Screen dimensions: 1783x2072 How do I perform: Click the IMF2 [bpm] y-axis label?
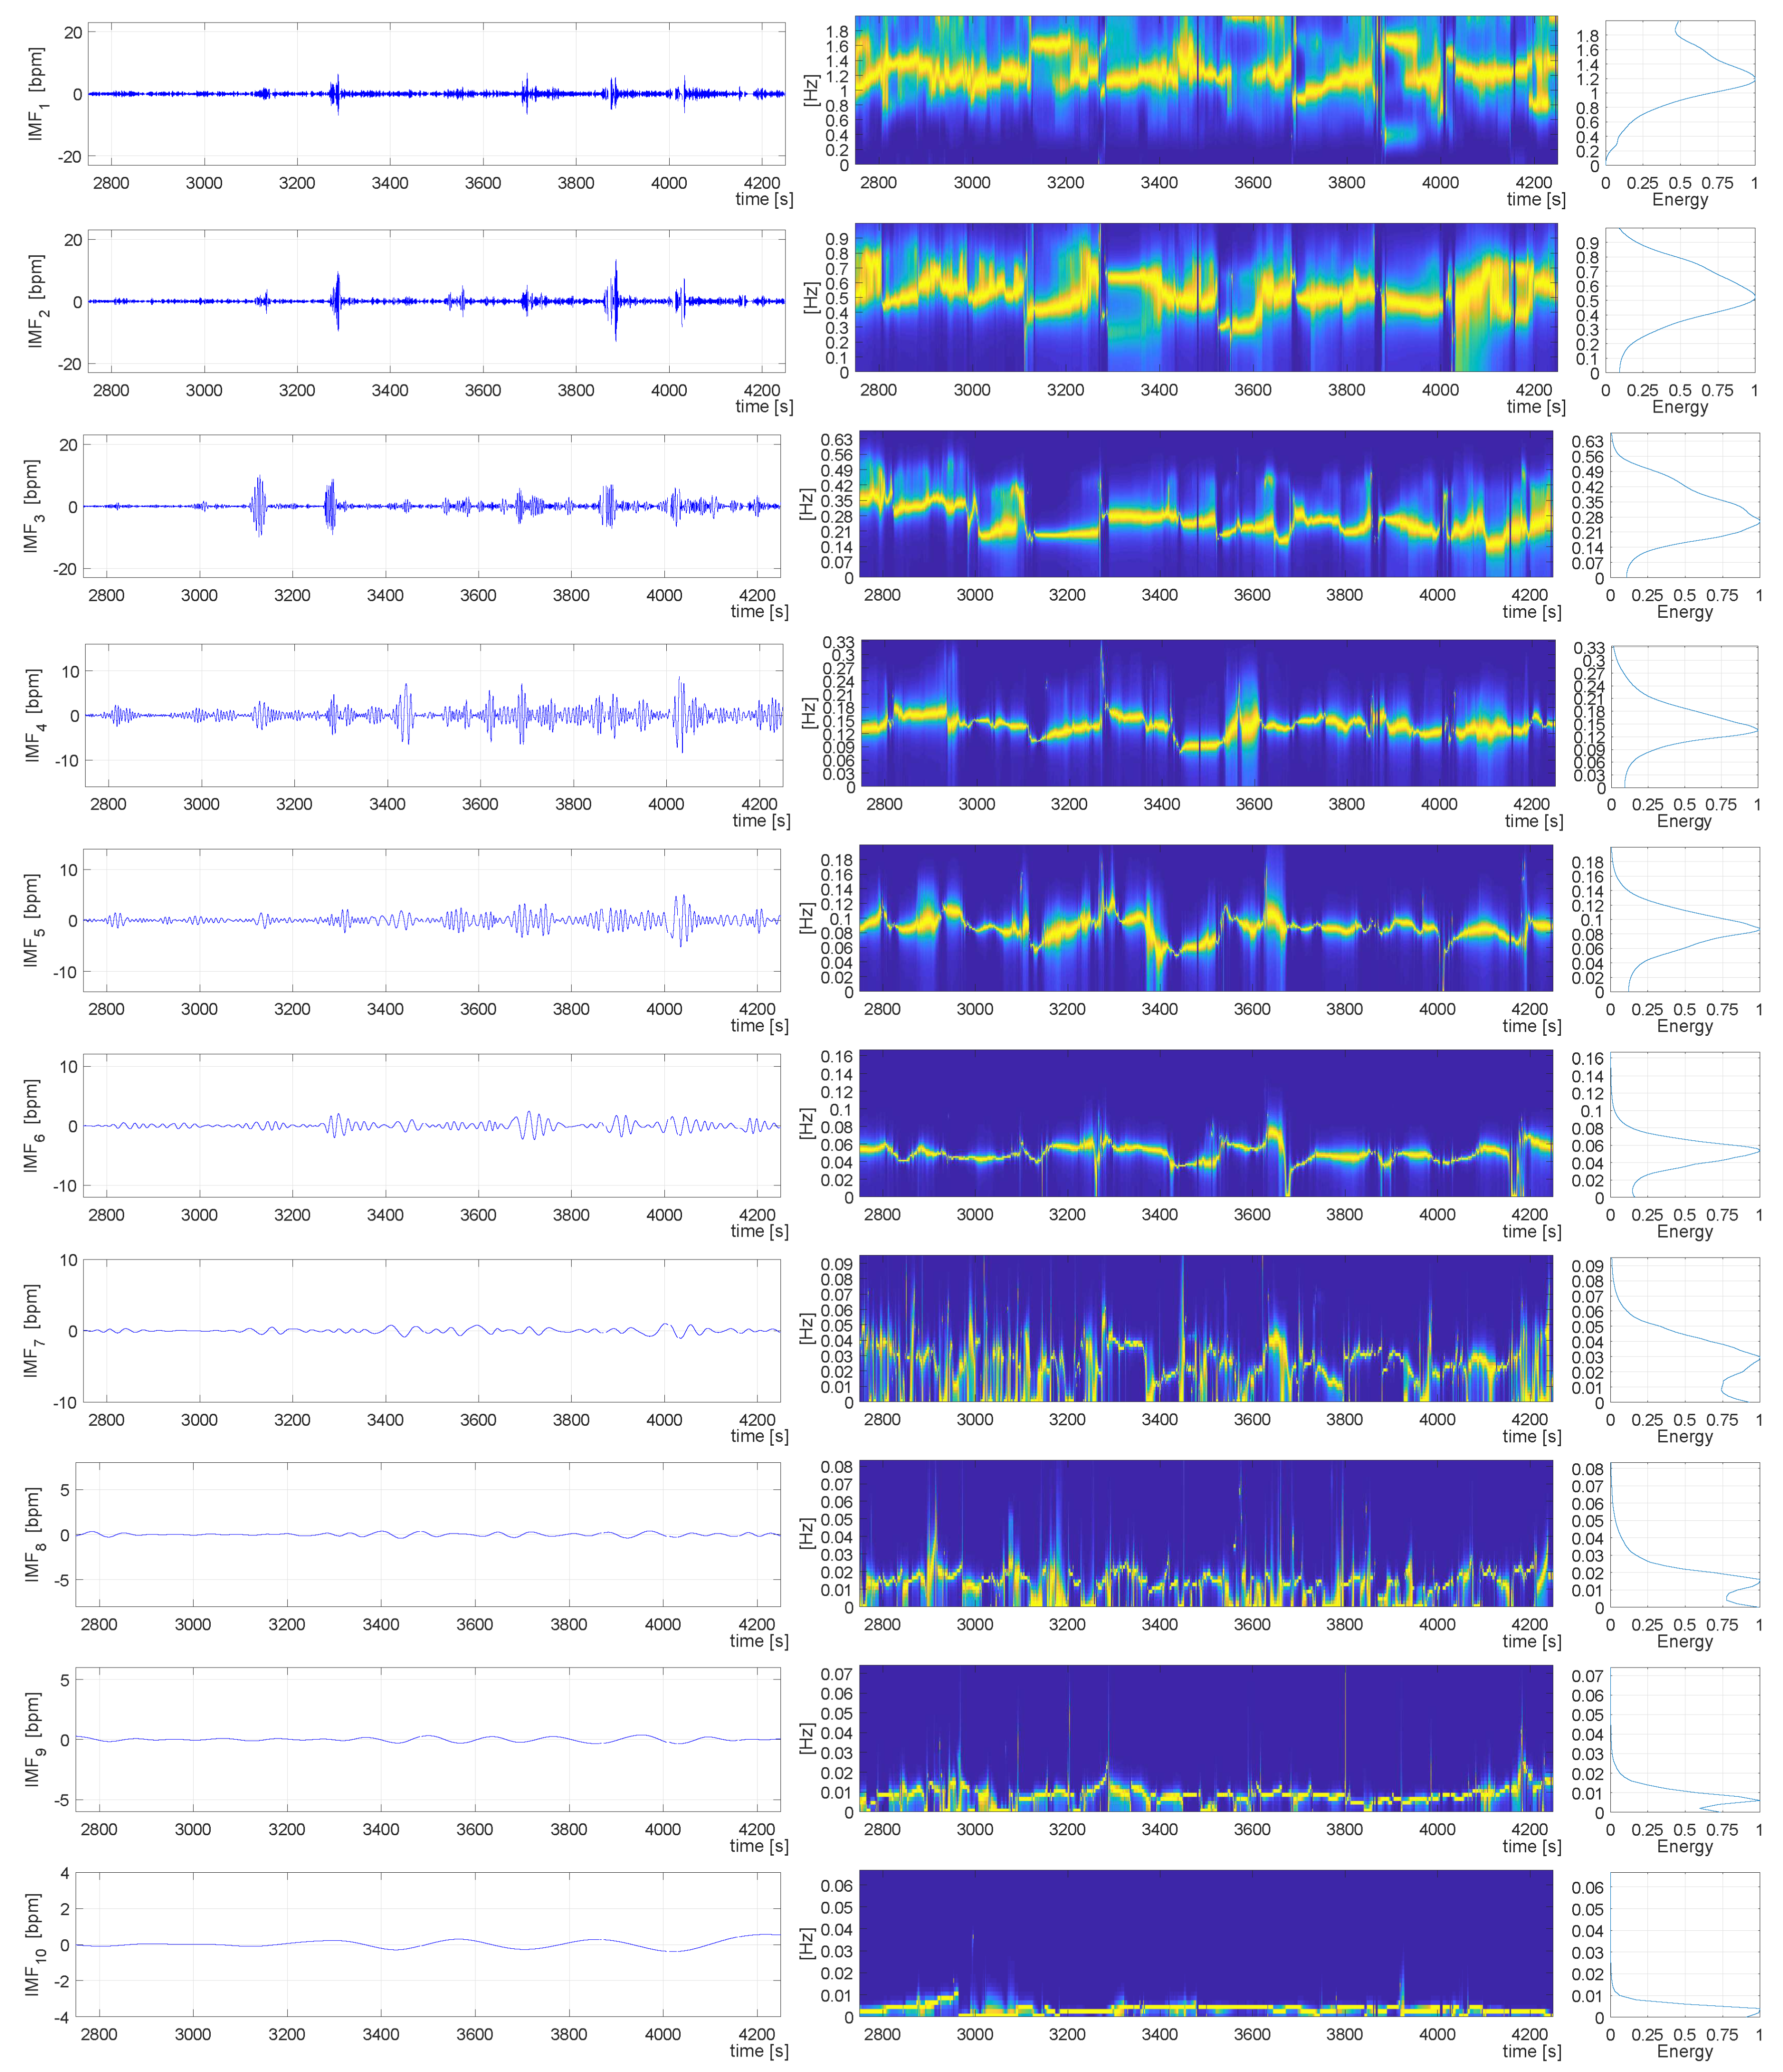36,301
